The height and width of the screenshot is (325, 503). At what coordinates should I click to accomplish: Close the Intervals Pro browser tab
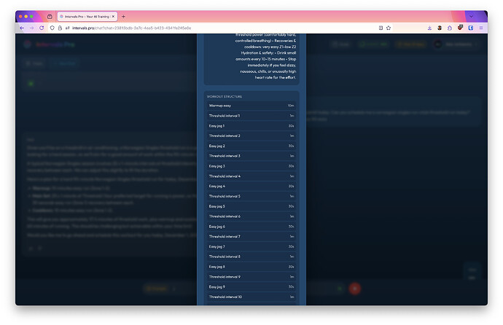tap(113, 16)
